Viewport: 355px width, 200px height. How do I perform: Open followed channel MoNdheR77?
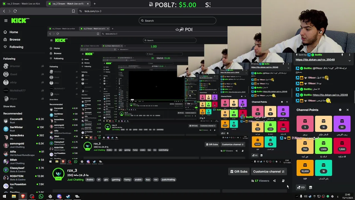(x=24, y=91)
